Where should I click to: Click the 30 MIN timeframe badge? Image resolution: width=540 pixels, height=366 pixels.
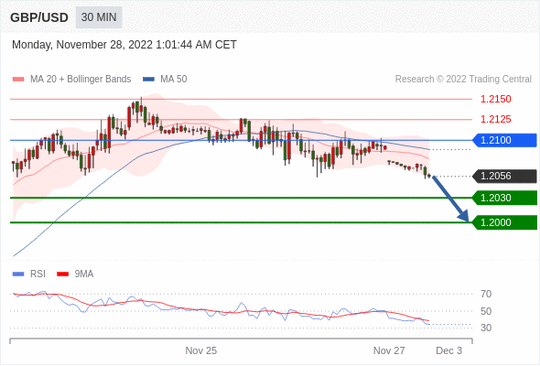coord(99,17)
